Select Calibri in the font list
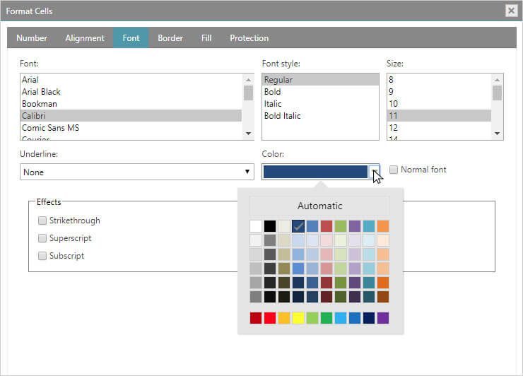Image resolution: width=523 pixels, height=376 pixels. click(131, 116)
